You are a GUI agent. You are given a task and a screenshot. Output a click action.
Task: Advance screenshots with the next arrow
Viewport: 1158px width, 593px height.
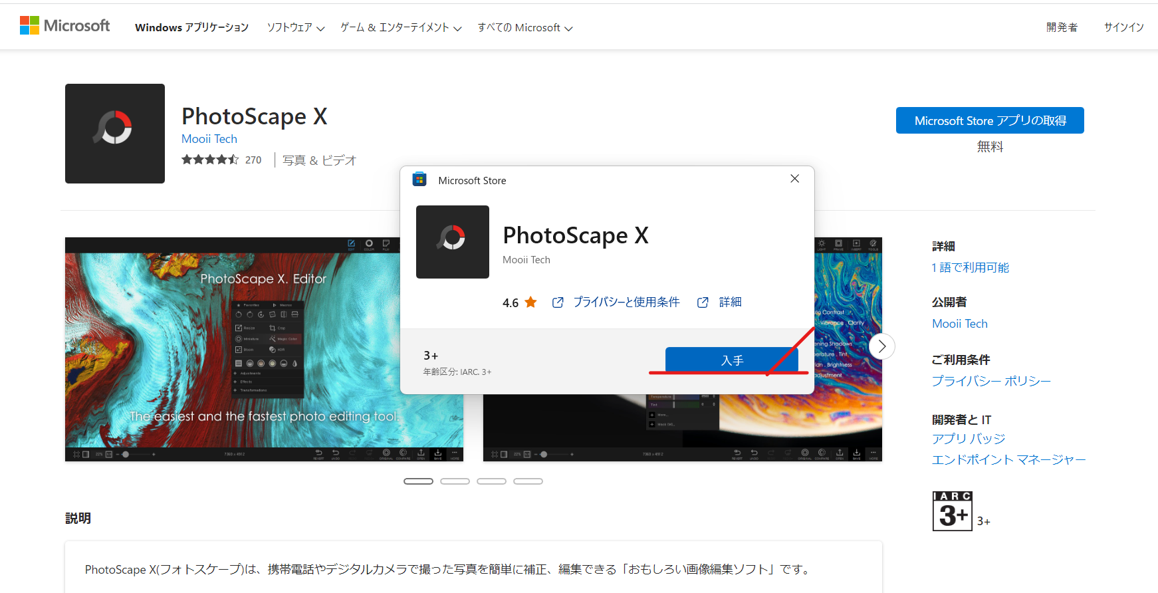point(882,346)
